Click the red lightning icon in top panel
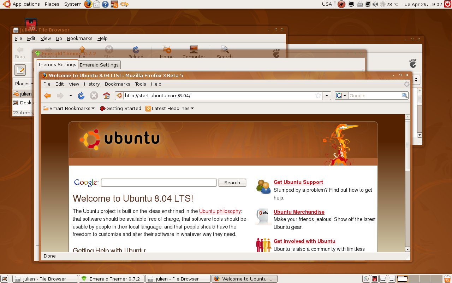 click(341, 4)
